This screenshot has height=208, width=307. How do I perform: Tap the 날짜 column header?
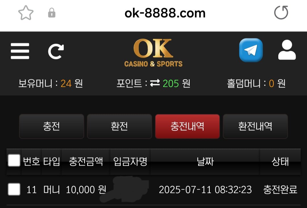coord(205,162)
